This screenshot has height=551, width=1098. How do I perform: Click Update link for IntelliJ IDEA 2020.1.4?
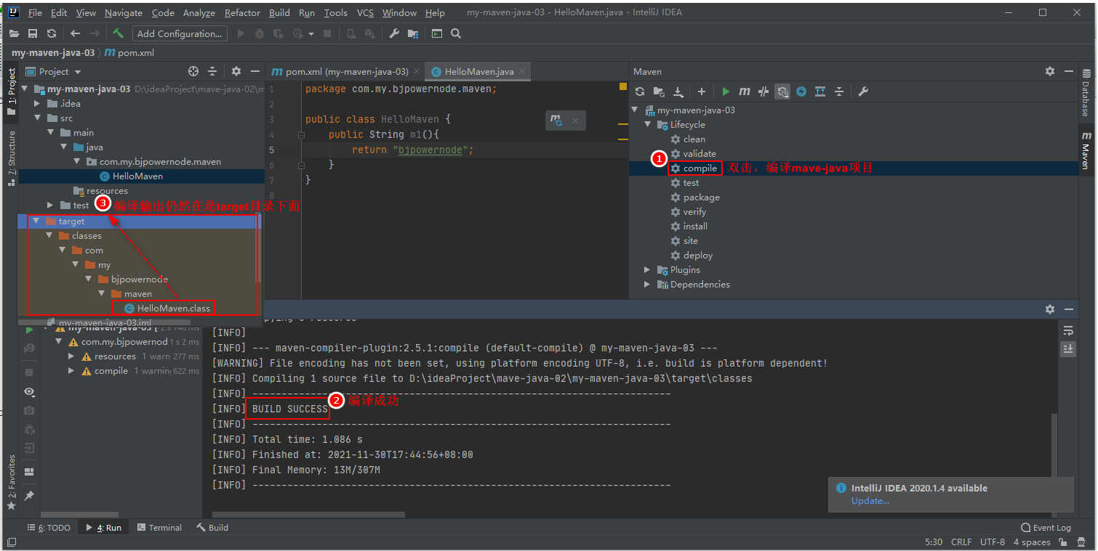(x=870, y=500)
